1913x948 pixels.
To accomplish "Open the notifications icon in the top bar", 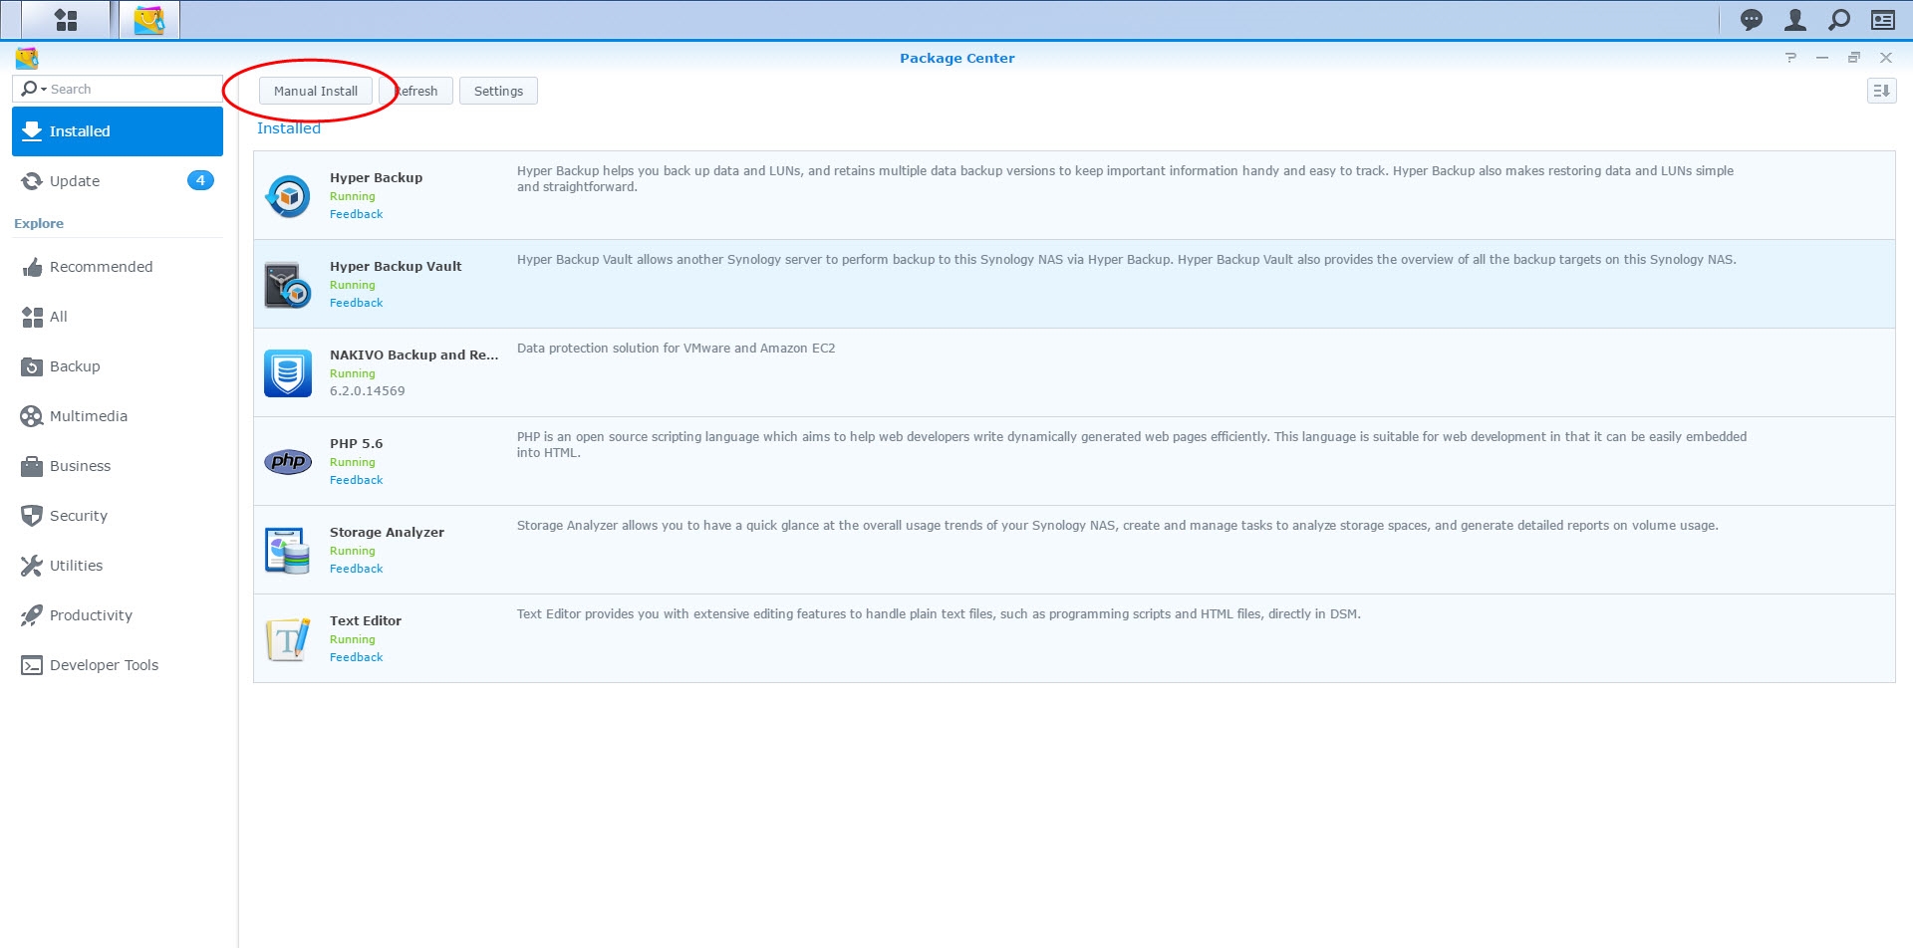I will 1750,19.
